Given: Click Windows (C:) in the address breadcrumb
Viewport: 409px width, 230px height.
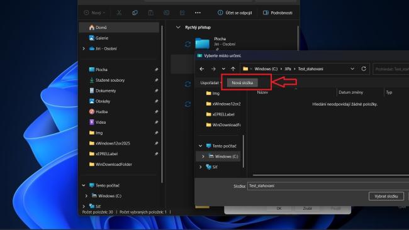Looking at the screenshot, I should pyautogui.click(x=266, y=68).
